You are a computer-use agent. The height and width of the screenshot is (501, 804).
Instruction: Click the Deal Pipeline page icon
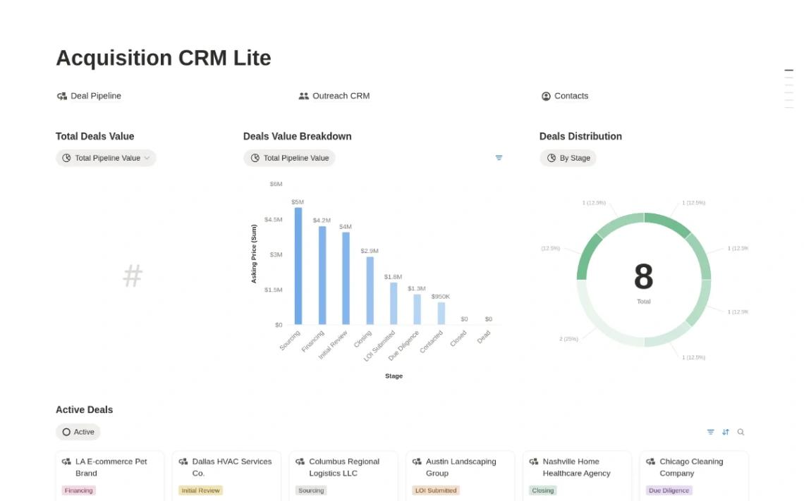[x=62, y=96]
